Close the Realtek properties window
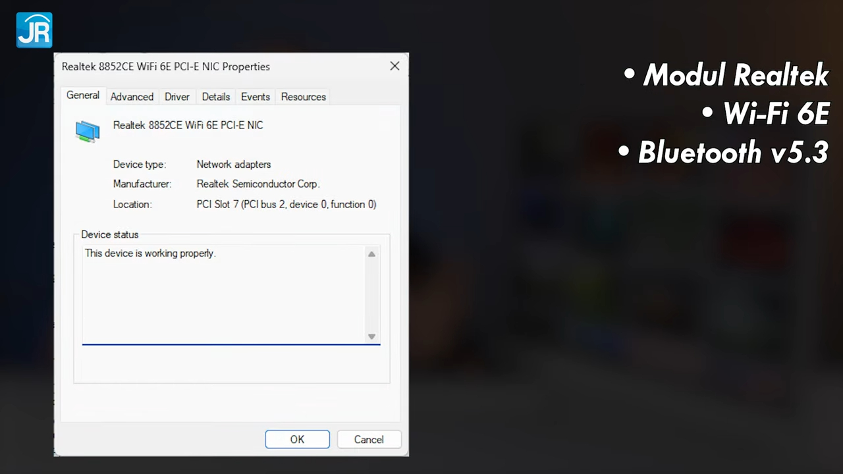Viewport: 843px width, 474px height. click(x=394, y=66)
